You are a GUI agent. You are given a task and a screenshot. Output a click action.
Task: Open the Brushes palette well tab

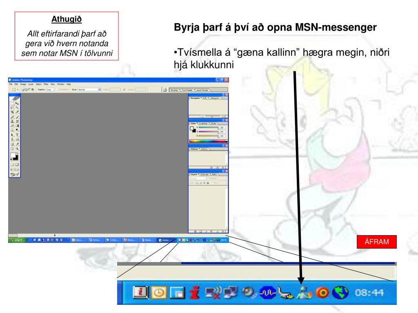point(174,90)
